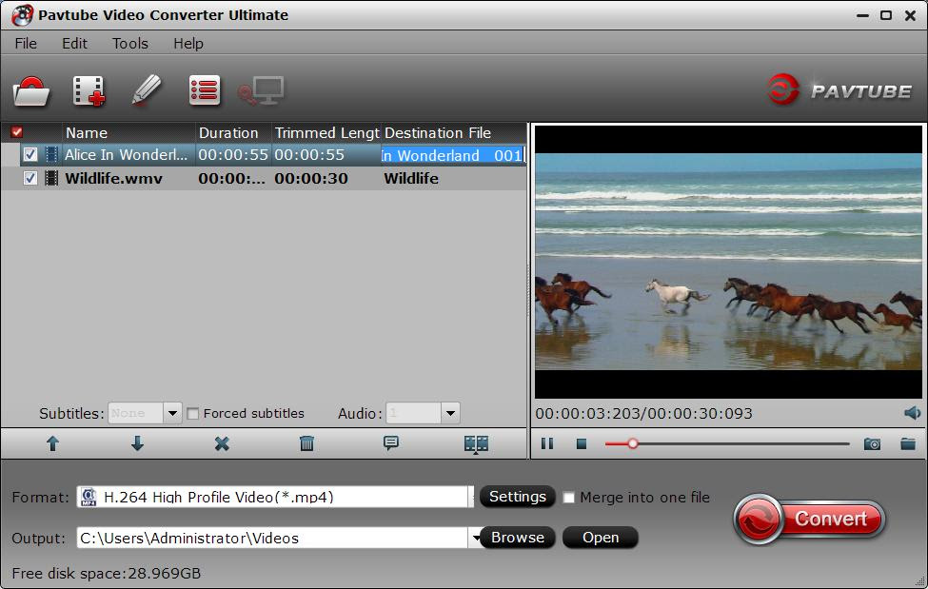This screenshot has height=589, width=928.
Task: Click the MP4 format icon
Action: (89, 497)
